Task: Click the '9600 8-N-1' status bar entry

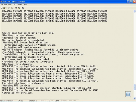Action: [x=33, y=101]
